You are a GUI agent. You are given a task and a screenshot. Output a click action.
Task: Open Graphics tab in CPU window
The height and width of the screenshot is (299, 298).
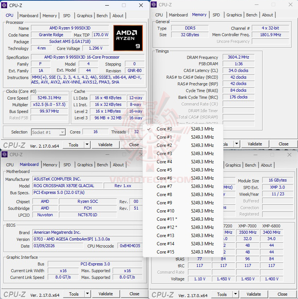tap(85, 16)
